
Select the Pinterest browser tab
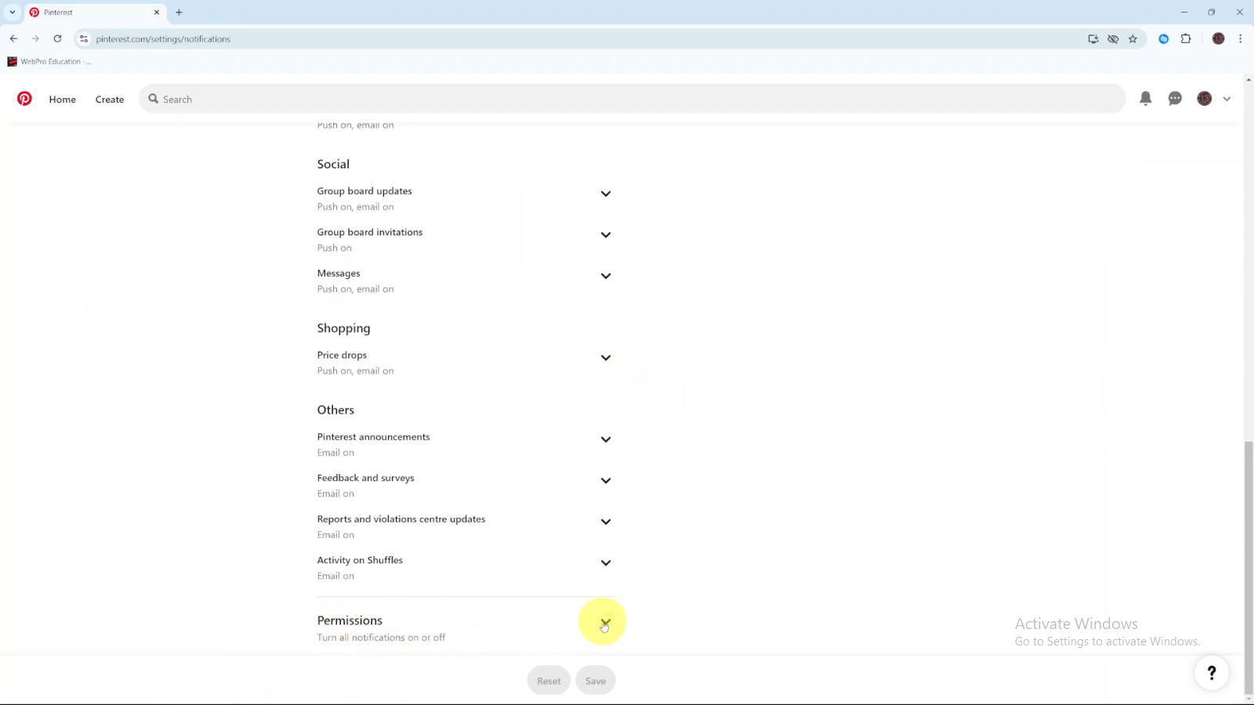[94, 13]
